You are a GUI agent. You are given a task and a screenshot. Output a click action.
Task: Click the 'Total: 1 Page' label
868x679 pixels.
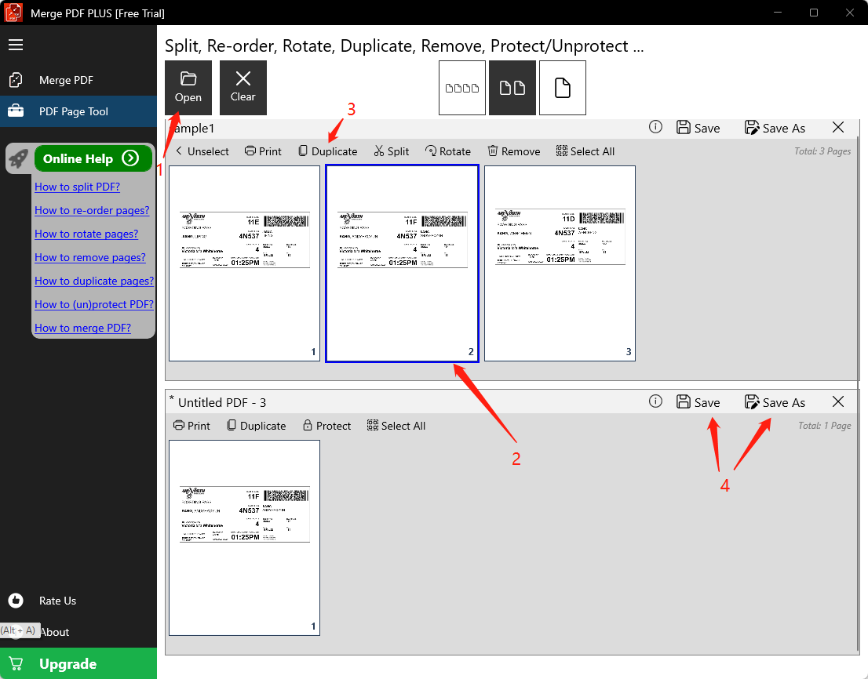coord(824,426)
